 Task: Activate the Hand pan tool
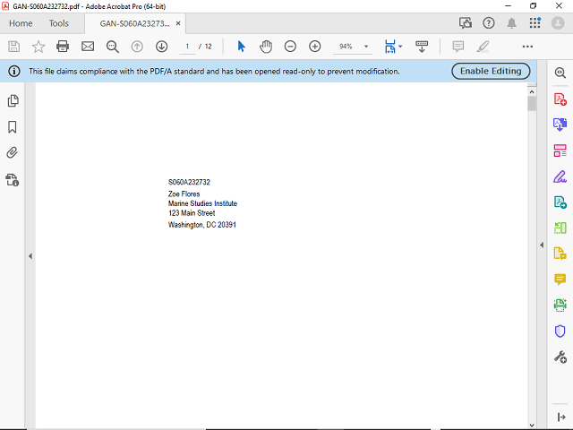(x=266, y=47)
